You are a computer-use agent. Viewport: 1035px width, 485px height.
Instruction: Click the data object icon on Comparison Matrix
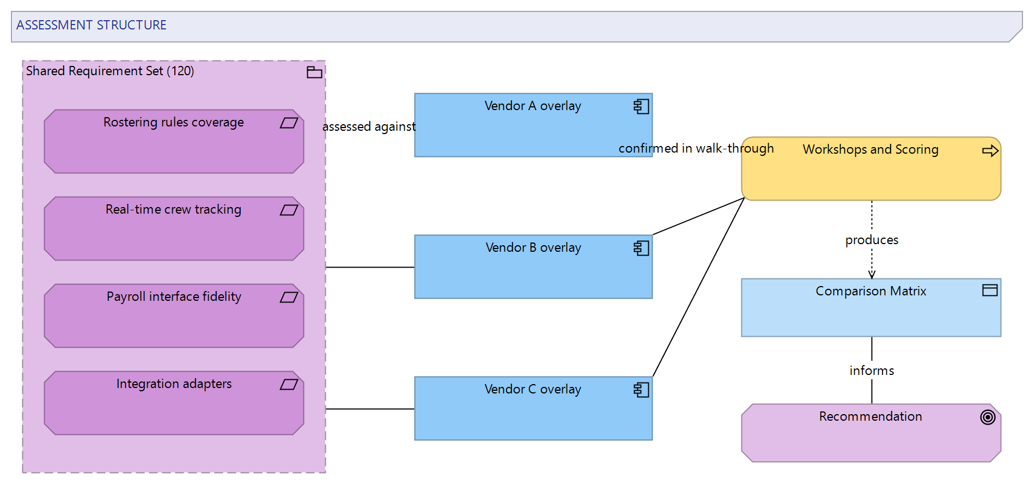coord(990,290)
